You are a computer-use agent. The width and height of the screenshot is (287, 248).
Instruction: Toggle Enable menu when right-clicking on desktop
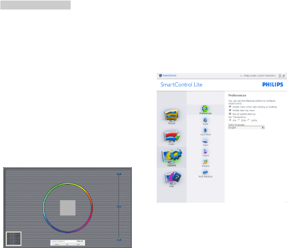pos(230,106)
